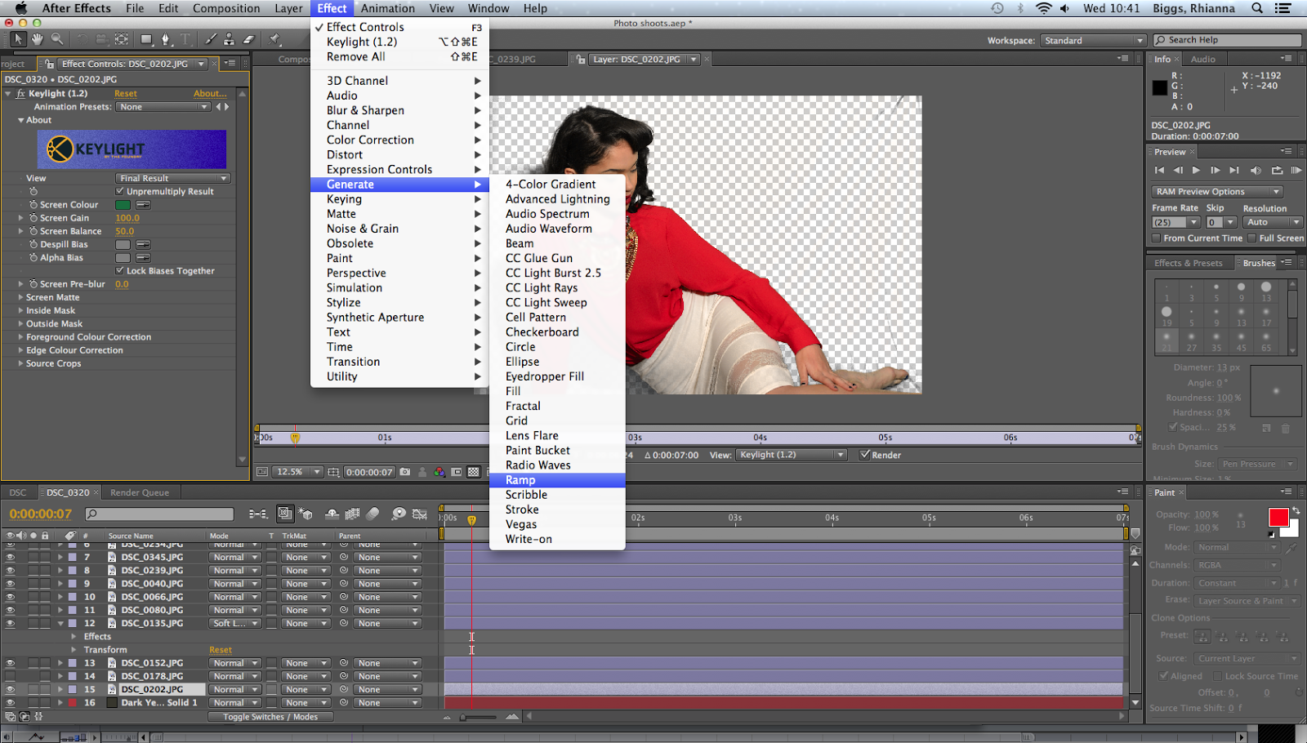Click the timeline Frame Blending icon
This screenshot has width=1307, height=743.
353,514
